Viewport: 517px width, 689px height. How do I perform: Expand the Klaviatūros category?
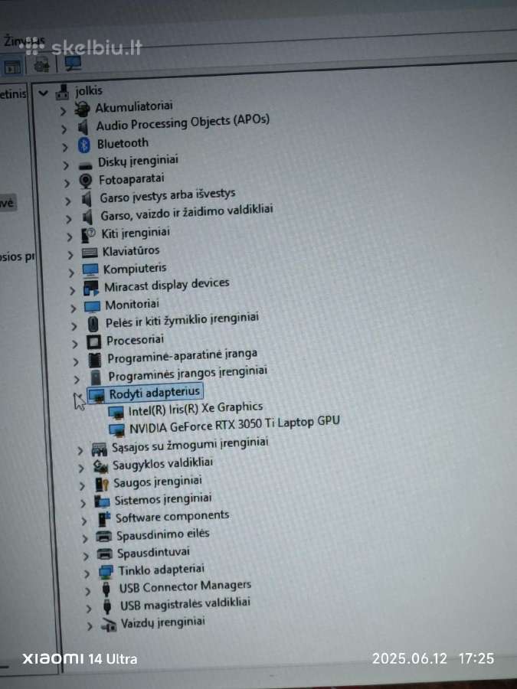coord(70,255)
